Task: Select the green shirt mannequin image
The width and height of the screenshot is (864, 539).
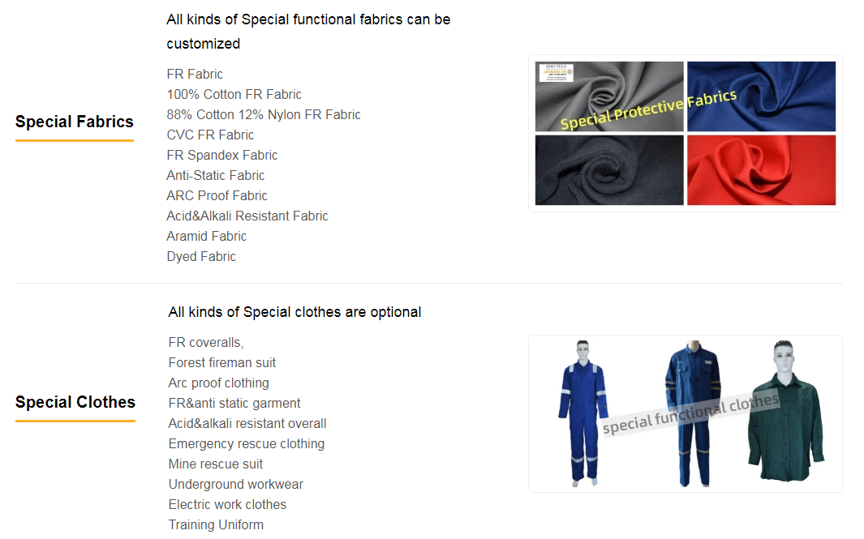Action: 786,412
